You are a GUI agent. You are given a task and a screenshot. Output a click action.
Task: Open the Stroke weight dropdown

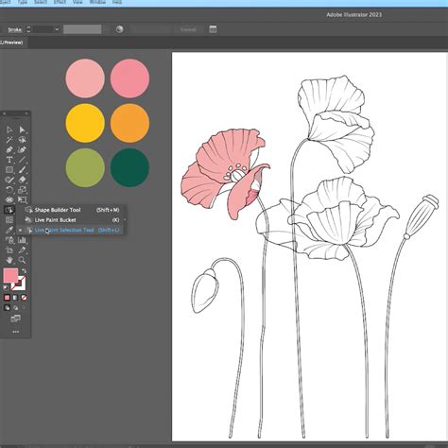pyautogui.click(x=57, y=29)
